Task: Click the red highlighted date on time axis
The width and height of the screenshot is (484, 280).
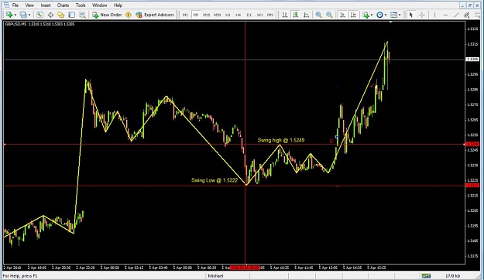Action: (245, 268)
